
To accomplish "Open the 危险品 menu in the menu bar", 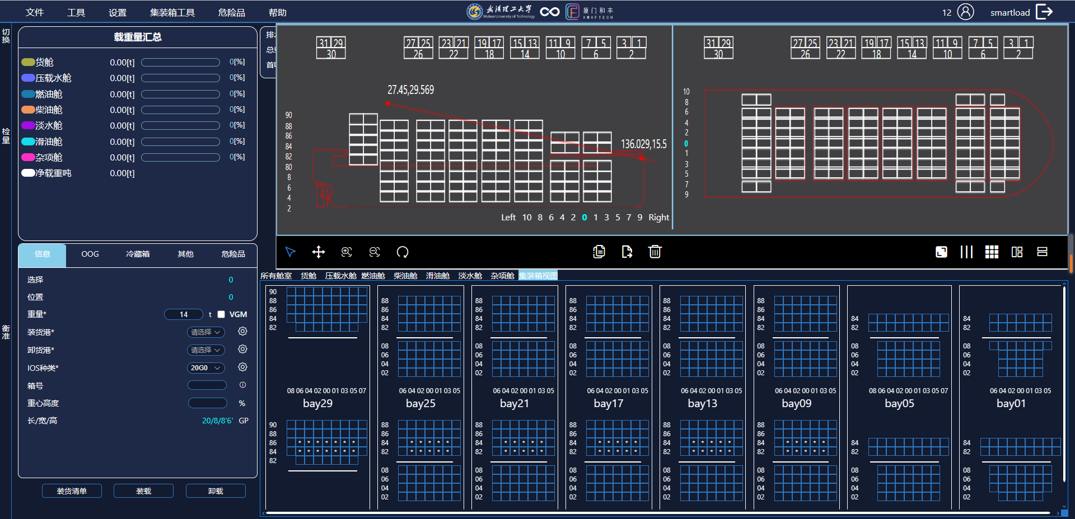I will click(x=231, y=12).
